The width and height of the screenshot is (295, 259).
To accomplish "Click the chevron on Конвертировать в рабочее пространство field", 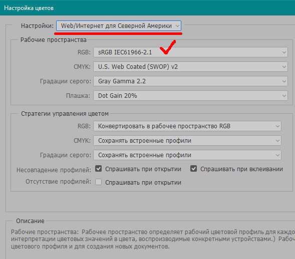I will click(277, 126).
